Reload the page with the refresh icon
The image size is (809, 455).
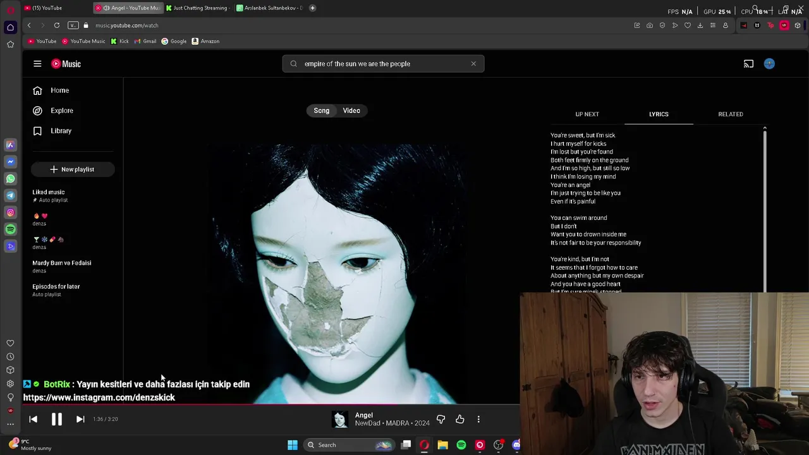click(x=57, y=25)
